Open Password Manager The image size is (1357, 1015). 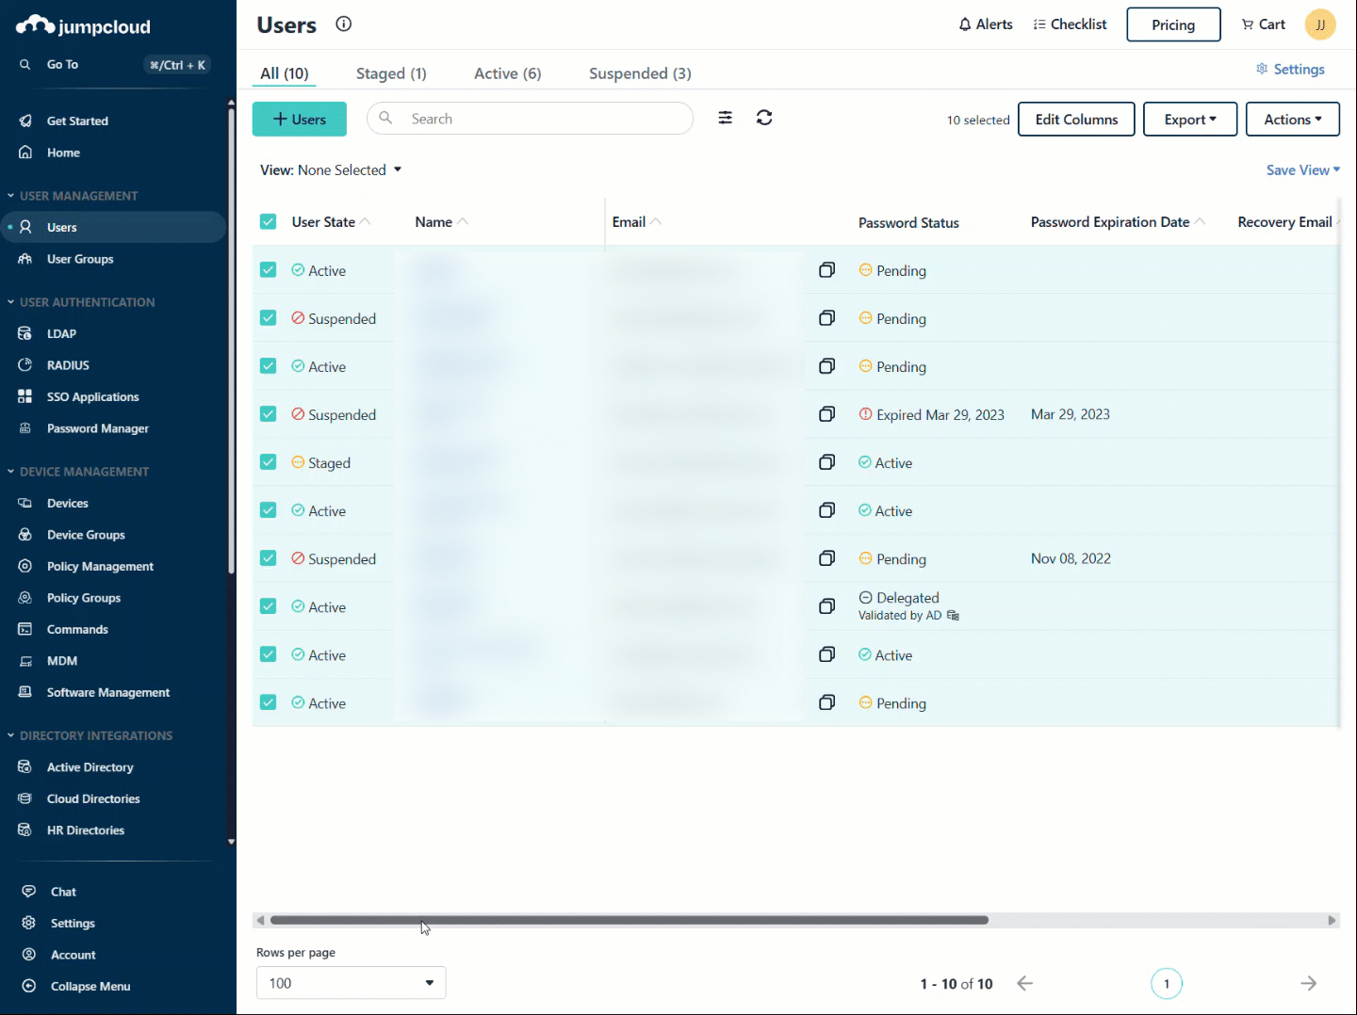click(x=98, y=428)
